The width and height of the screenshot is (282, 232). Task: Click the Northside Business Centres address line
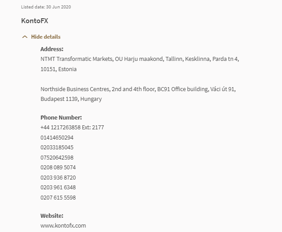[138, 89]
